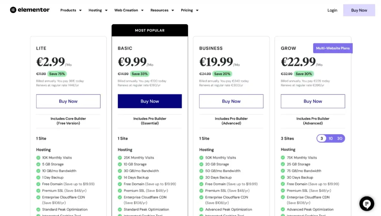Click checkmark icon beside 10K Monthly Visits

coord(38,158)
